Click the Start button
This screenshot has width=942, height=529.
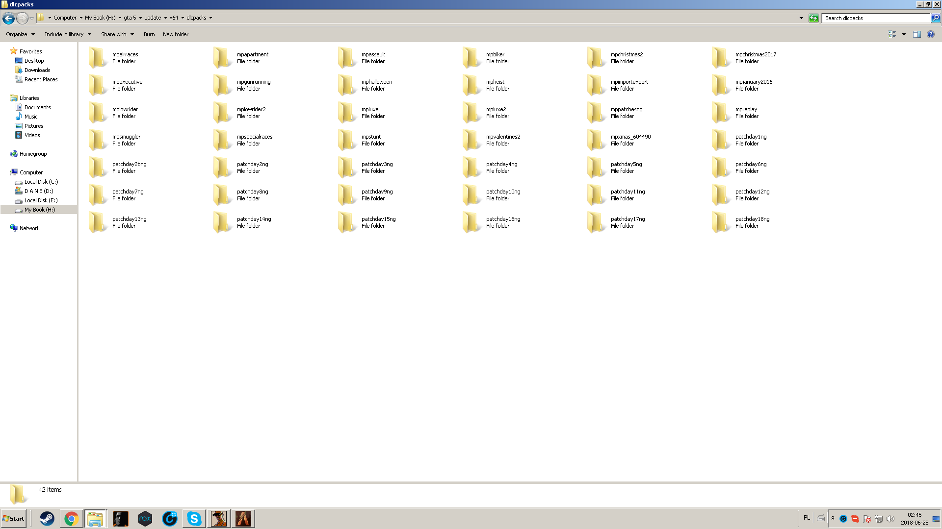(x=13, y=519)
